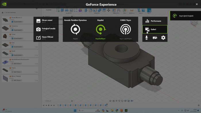
Task: Open Display Settings in Fusion navigation bar
Action: [x=125, y=101]
